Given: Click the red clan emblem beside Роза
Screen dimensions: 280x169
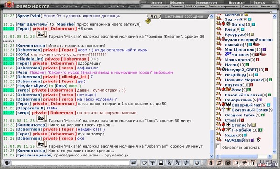Looking at the screenshot, I should (x=223, y=89).
